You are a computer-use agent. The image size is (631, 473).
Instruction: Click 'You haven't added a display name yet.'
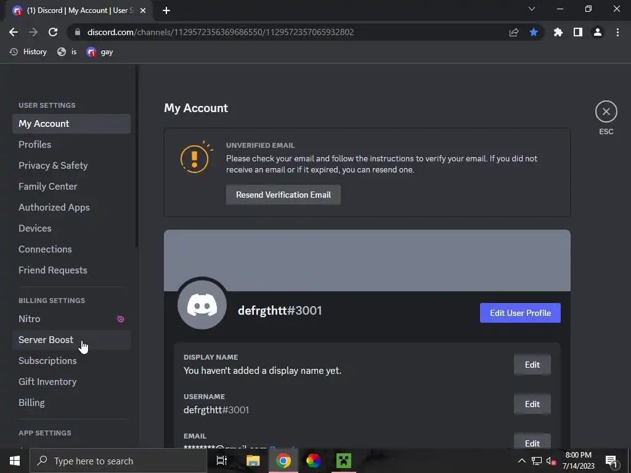click(x=263, y=370)
